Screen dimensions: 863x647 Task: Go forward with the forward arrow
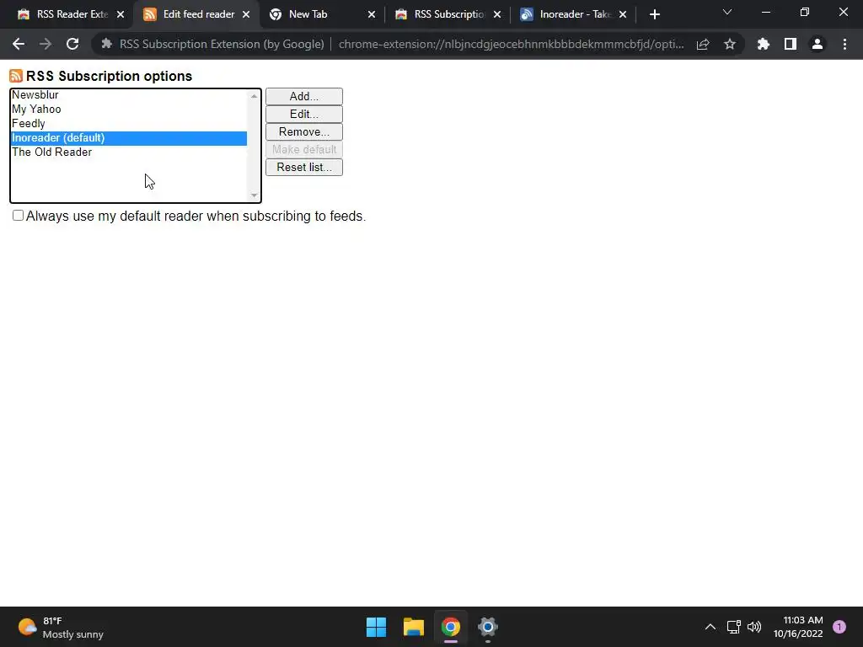46,44
